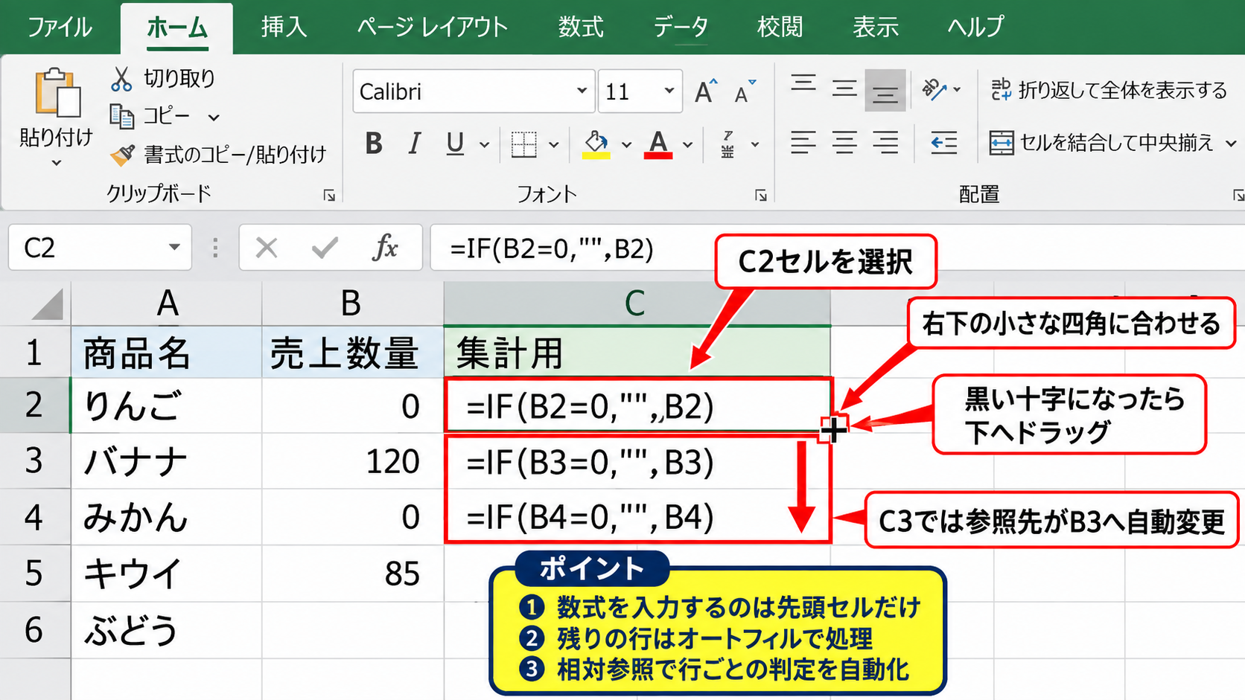Toggle Underline formatting

455,144
